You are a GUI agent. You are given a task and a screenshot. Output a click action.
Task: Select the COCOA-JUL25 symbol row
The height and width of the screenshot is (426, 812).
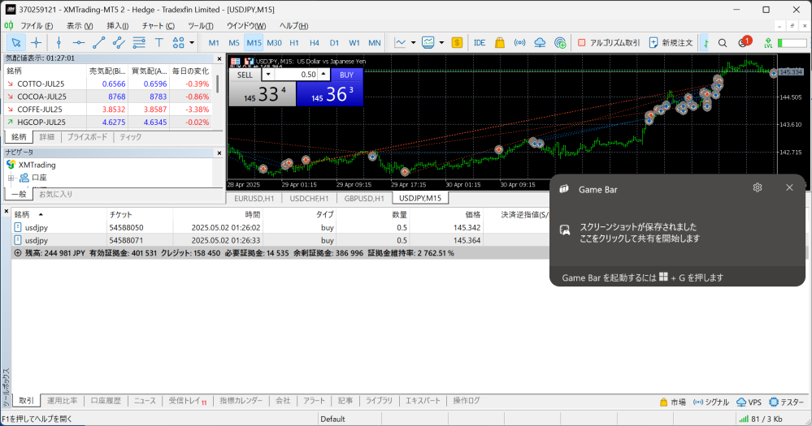(x=108, y=97)
